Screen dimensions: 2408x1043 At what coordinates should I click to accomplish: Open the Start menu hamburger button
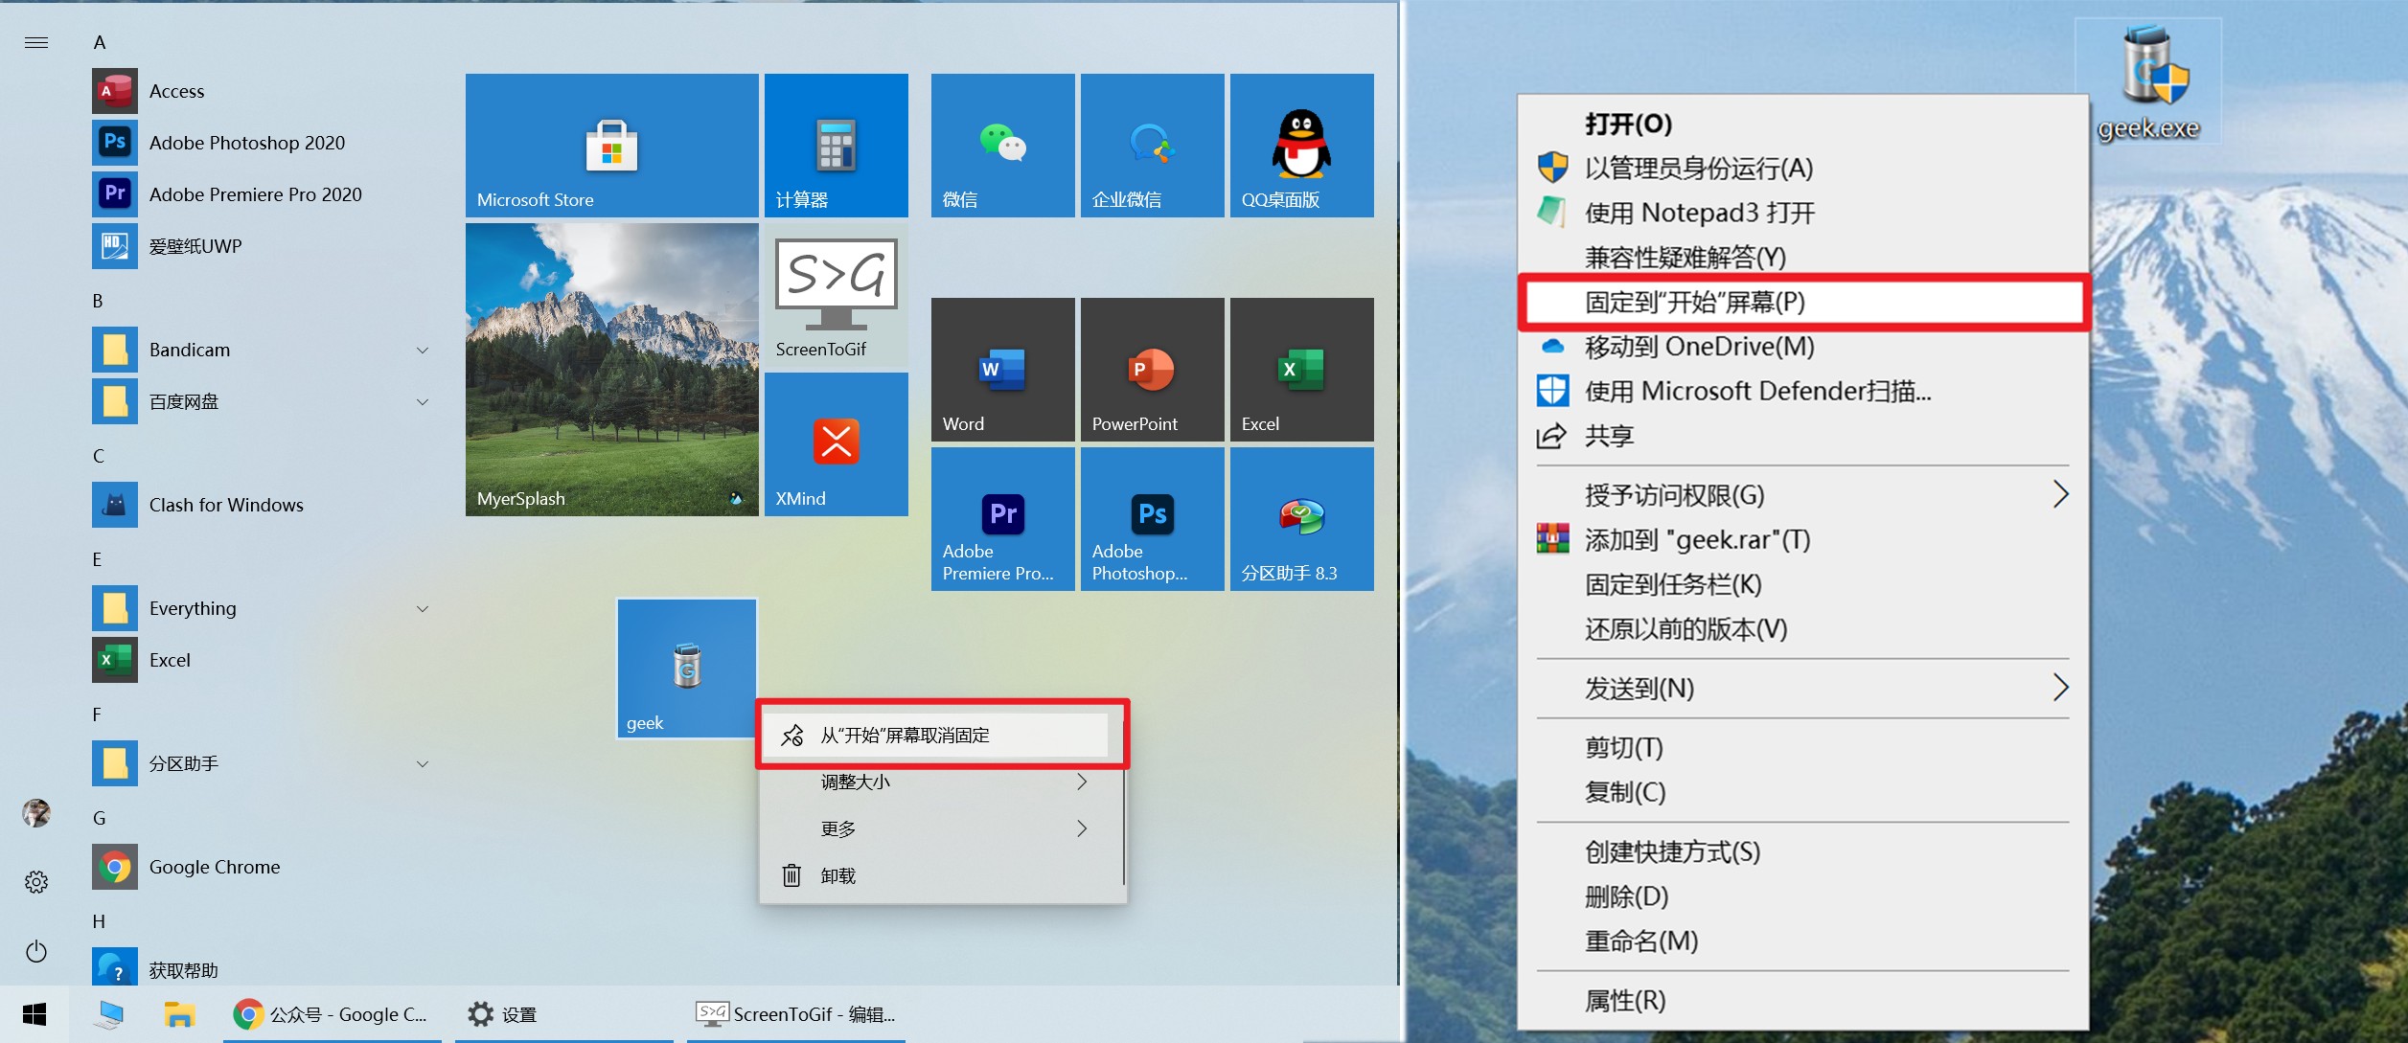pyautogui.click(x=36, y=42)
